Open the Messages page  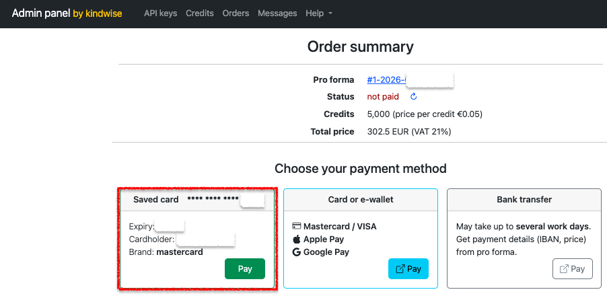point(277,13)
